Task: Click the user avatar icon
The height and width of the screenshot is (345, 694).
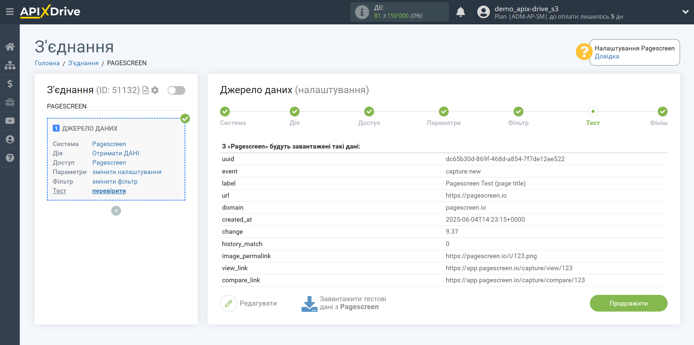Action: pos(483,12)
